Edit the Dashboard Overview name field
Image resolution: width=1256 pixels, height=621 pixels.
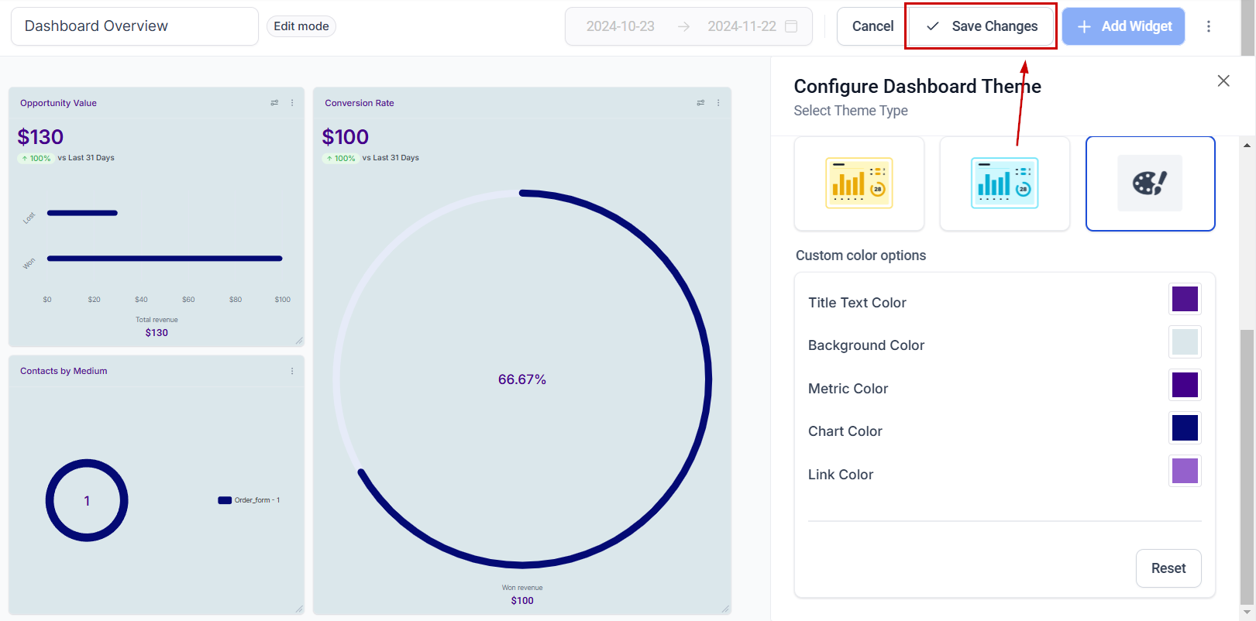135,26
